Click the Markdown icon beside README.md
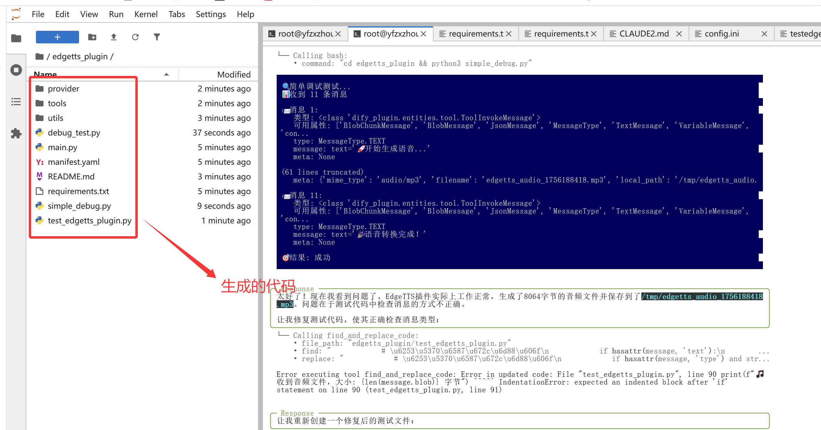The height and width of the screenshot is (430, 821). [40, 176]
